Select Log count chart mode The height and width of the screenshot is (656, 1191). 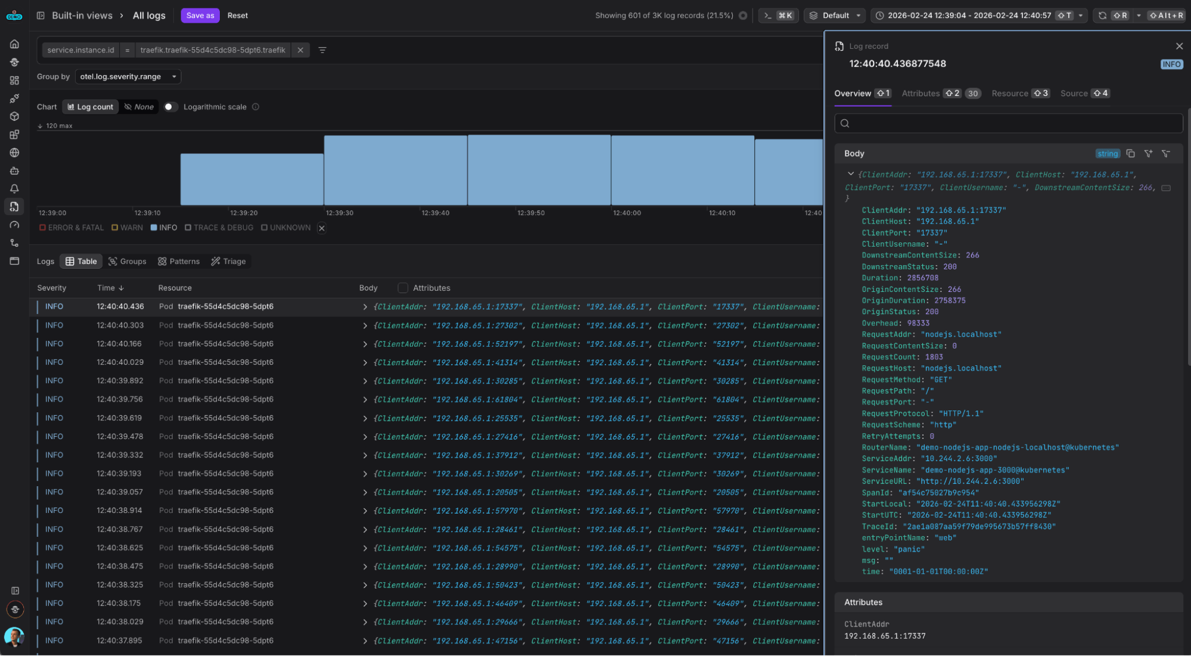[90, 107]
